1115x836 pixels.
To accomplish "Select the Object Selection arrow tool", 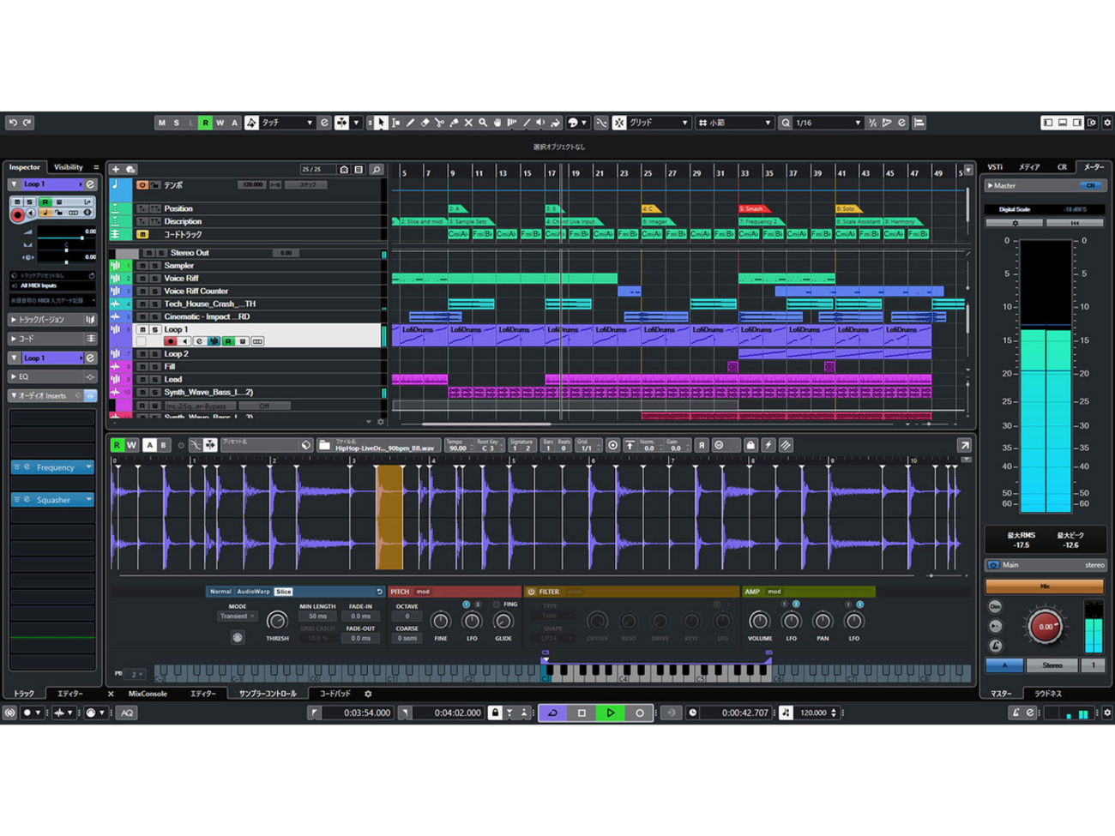I will (381, 123).
